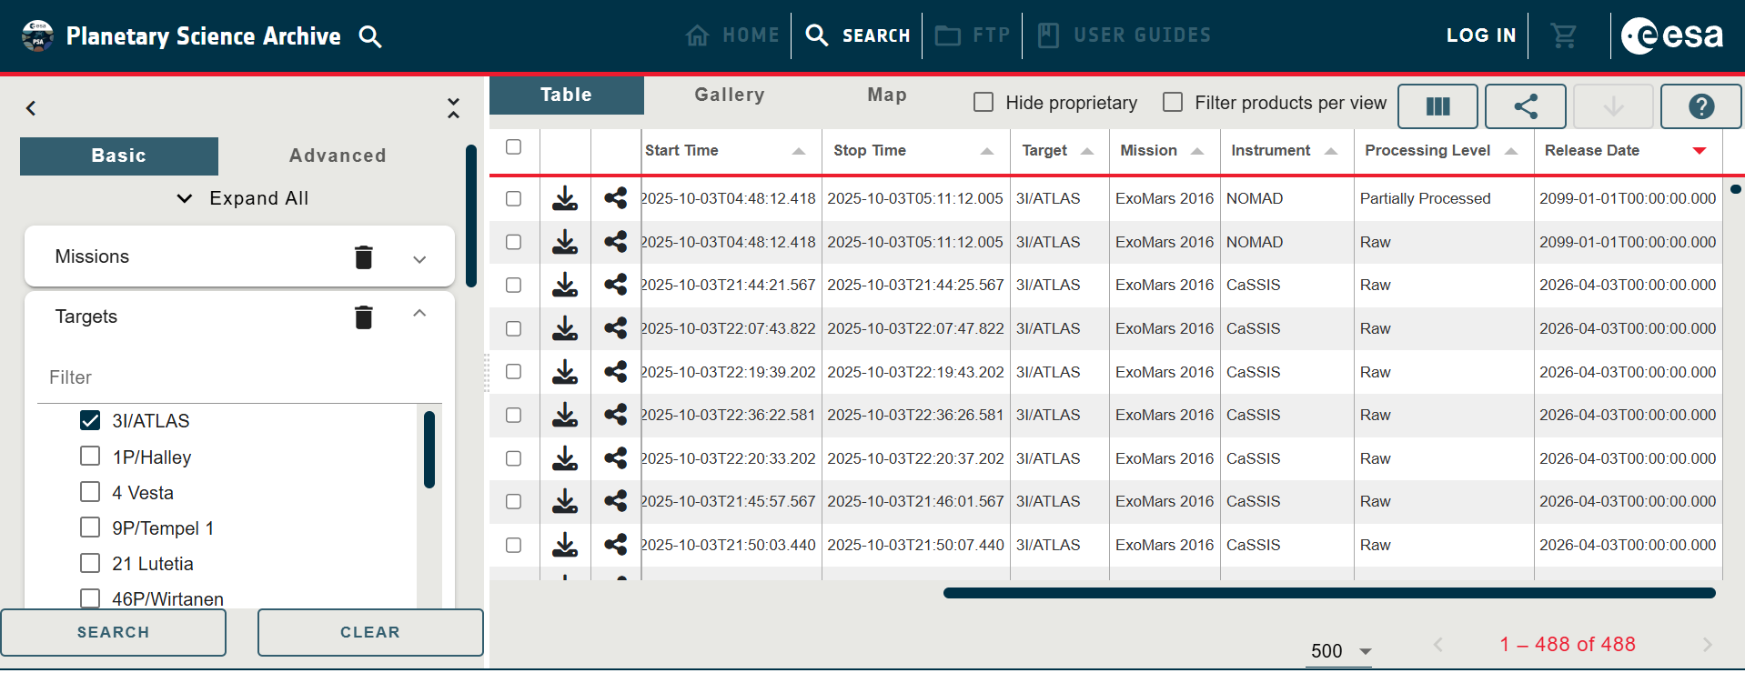Viewport: 1745px width, 683px height.
Task: Expand the Missions section chevron
Action: [419, 259]
